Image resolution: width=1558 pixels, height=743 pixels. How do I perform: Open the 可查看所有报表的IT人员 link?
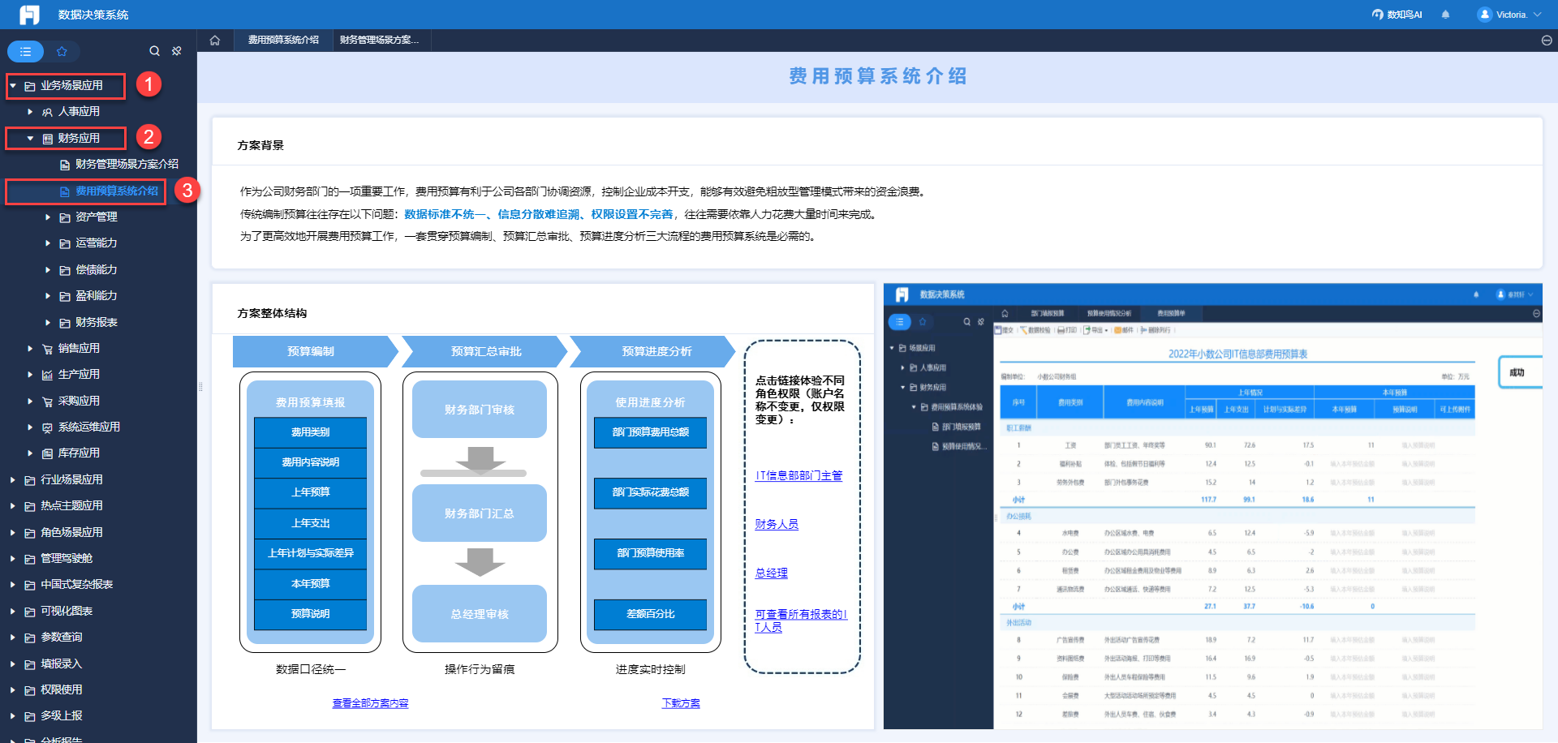(x=801, y=621)
